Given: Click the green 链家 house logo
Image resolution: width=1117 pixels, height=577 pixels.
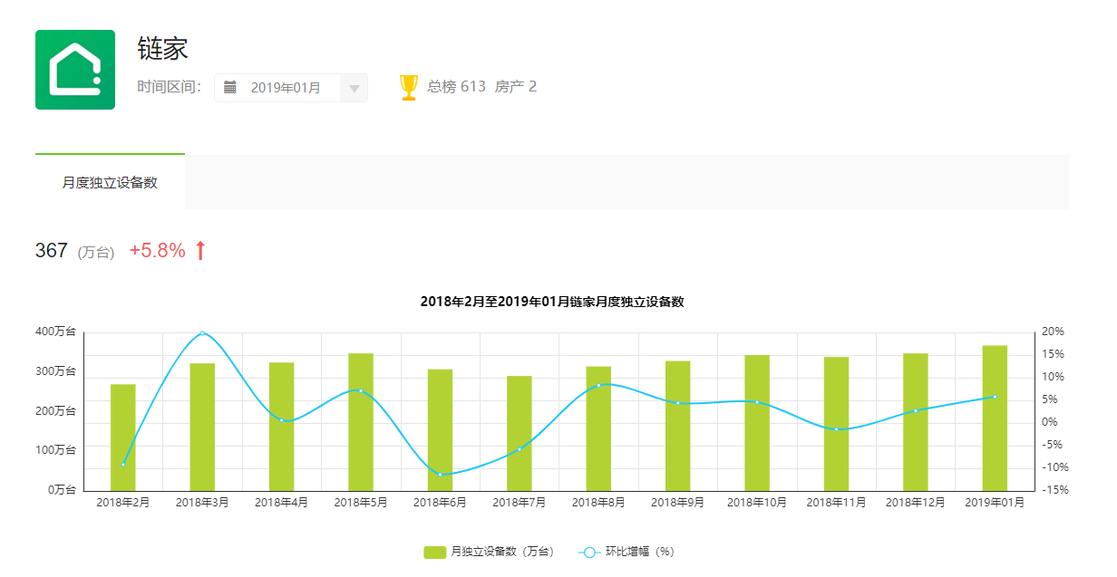Looking at the screenshot, I should coord(75,70).
